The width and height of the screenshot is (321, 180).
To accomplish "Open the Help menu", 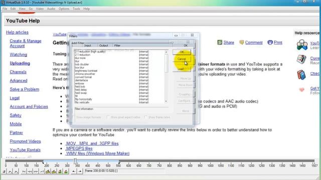I will pyautogui.click(x=87, y=9).
